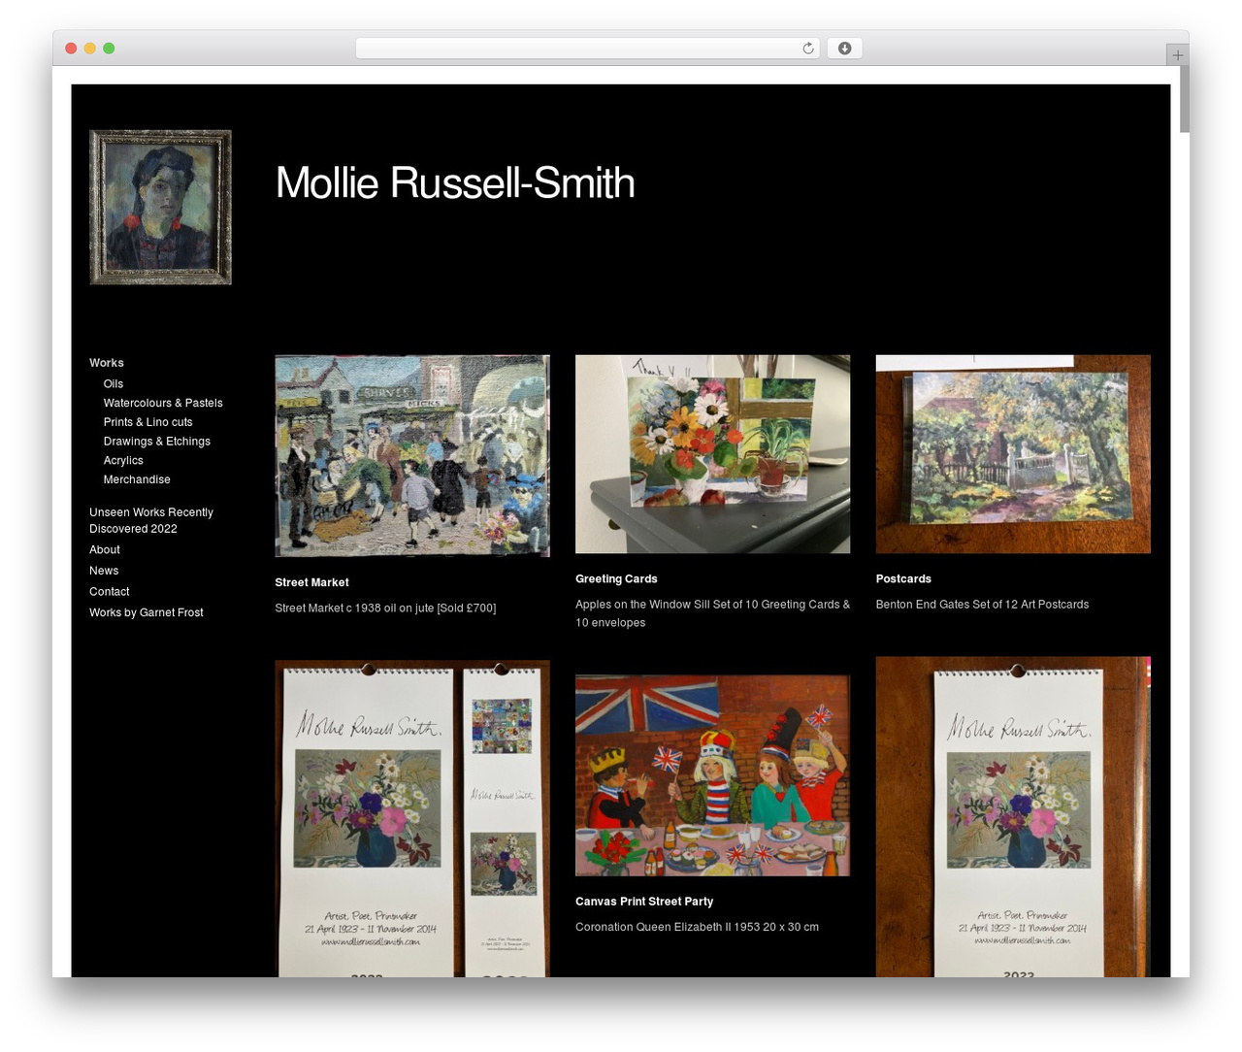Image resolution: width=1242 pixels, height=1052 pixels.
Task: Open Drawings & Etchings page
Action: tap(157, 442)
